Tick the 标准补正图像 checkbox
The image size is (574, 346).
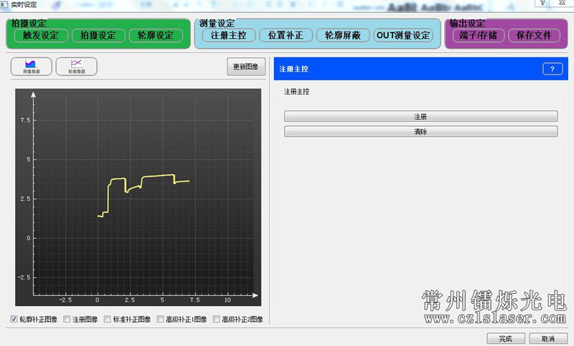click(x=108, y=319)
